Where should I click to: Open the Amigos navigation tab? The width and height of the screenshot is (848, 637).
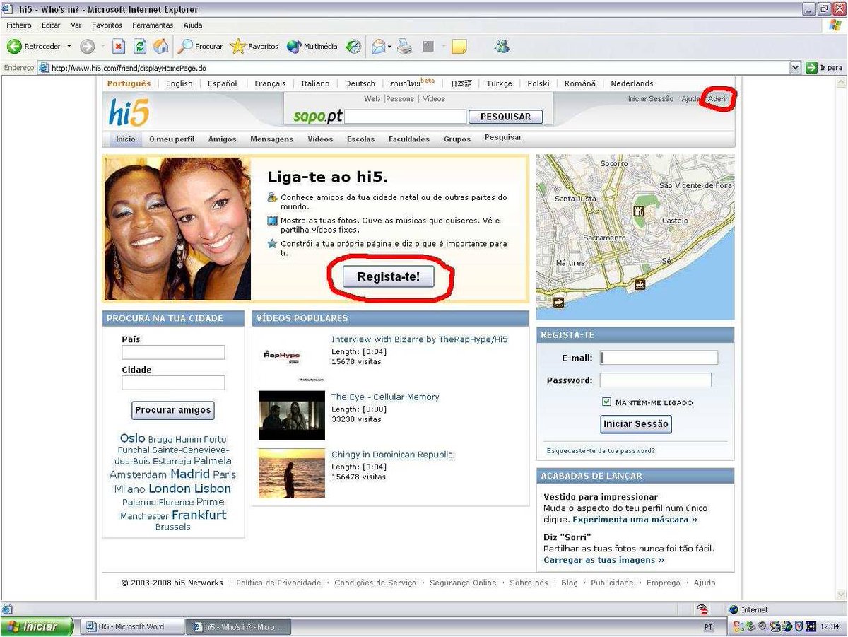(x=223, y=139)
